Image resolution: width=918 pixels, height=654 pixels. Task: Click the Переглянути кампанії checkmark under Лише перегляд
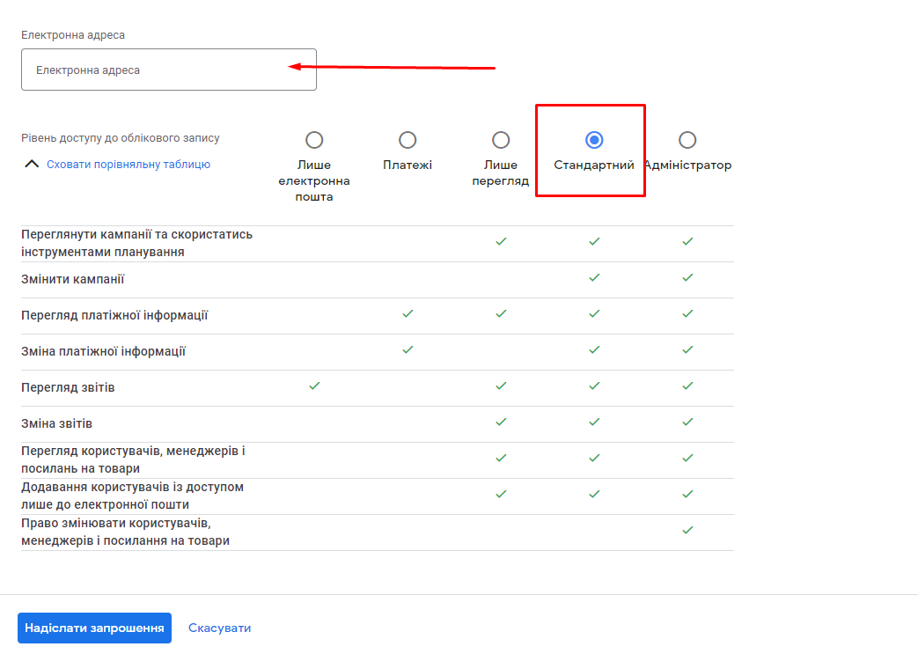[501, 241]
